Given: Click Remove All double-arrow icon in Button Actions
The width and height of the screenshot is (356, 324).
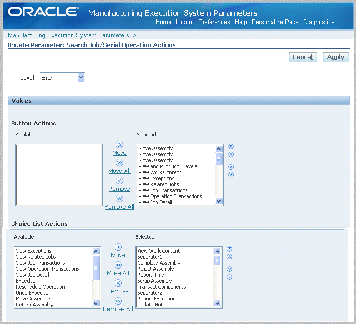Looking at the screenshot, I should pos(120,199).
